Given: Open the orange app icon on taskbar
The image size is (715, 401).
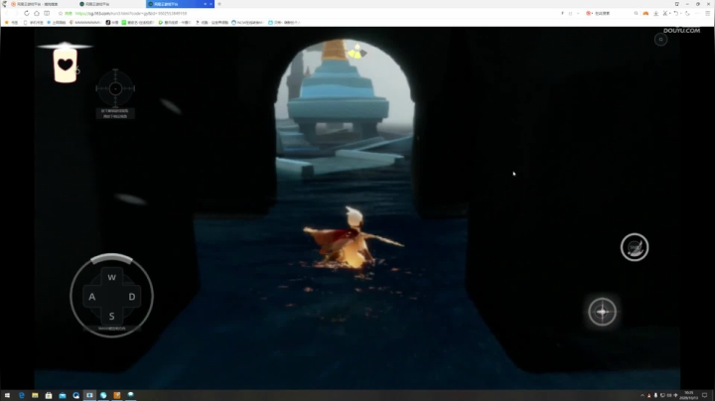Looking at the screenshot, I should tap(117, 395).
